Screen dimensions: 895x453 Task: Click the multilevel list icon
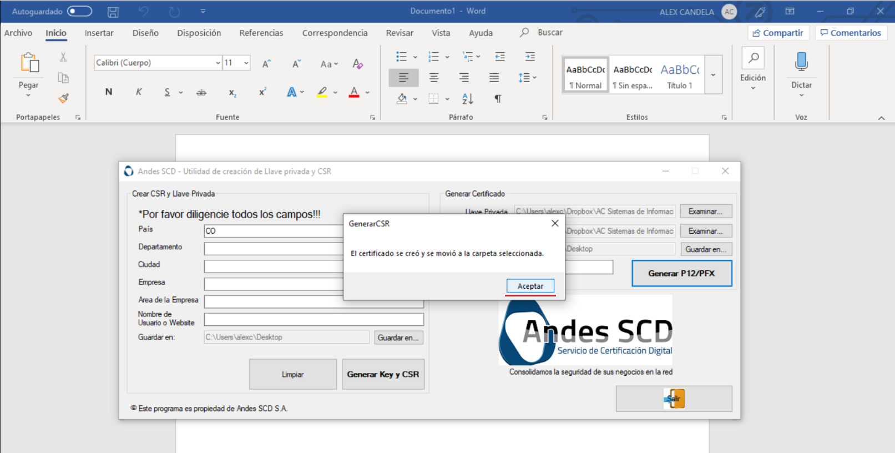tap(468, 57)
